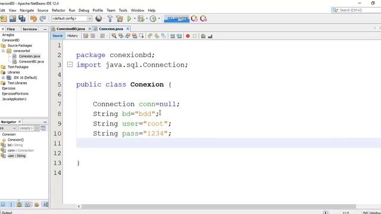Click the Profile Project toolbar icon
The height and width of the screenshot is (214, 381).
coord(153,18)
